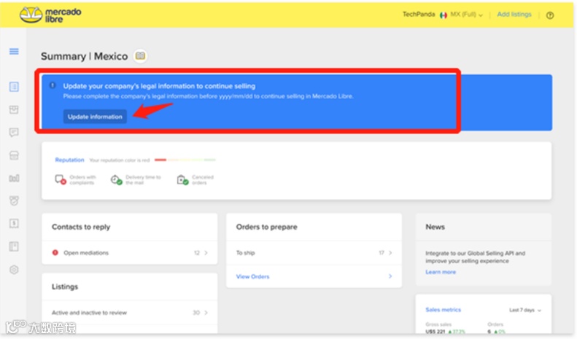The height and width of the screenshot is (339, 577).
Task: Open the Summary page icon in the sidebar
Action: click(x=14, y=87)
